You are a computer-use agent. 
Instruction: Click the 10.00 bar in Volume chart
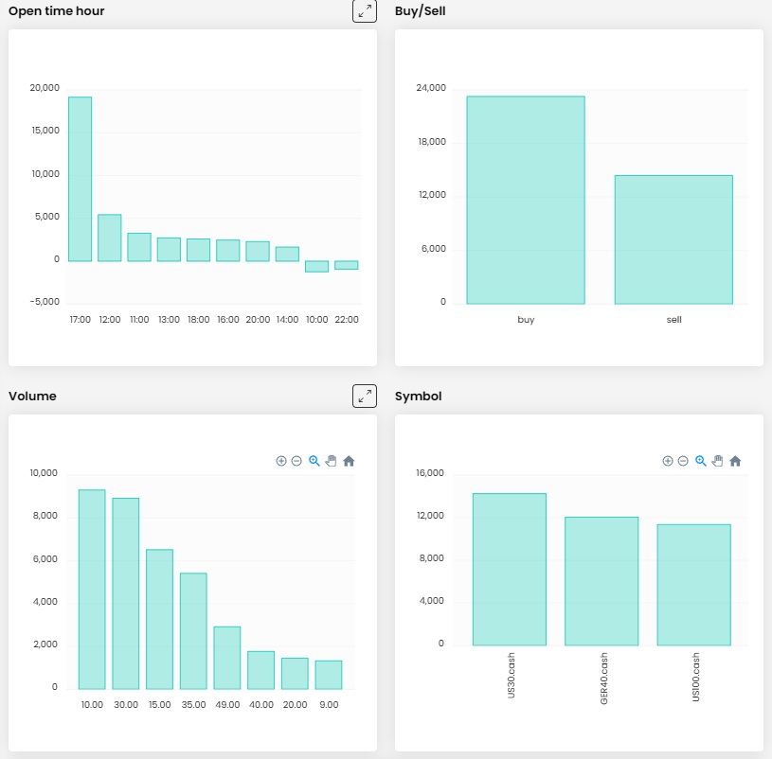pos(92,589)
